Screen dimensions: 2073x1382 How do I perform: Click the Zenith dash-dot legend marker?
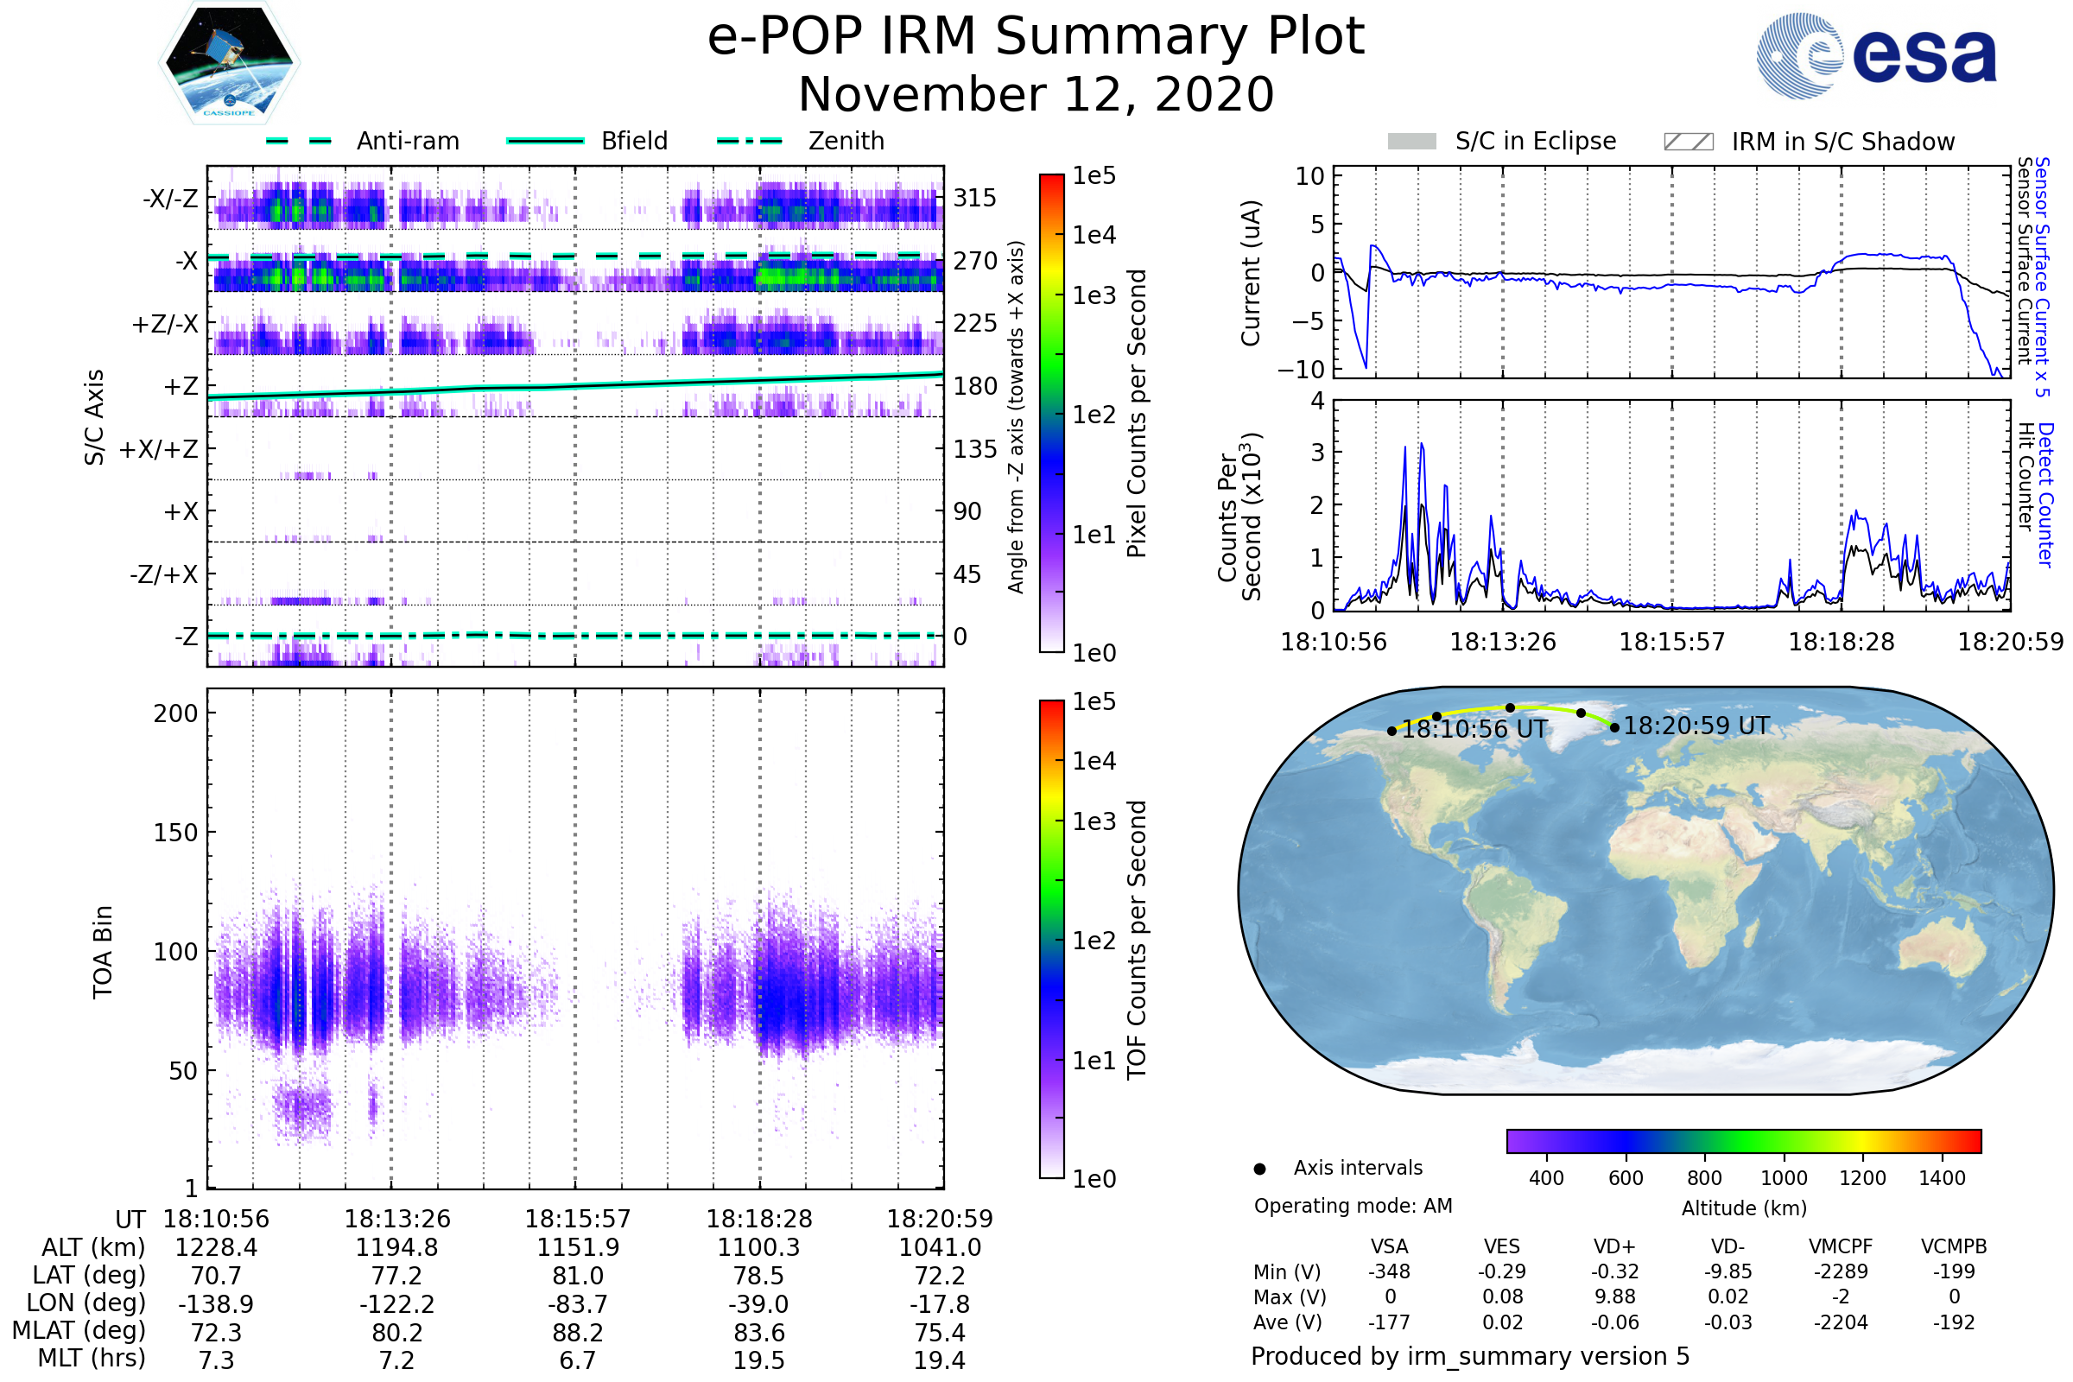click(x=750, y=141)
